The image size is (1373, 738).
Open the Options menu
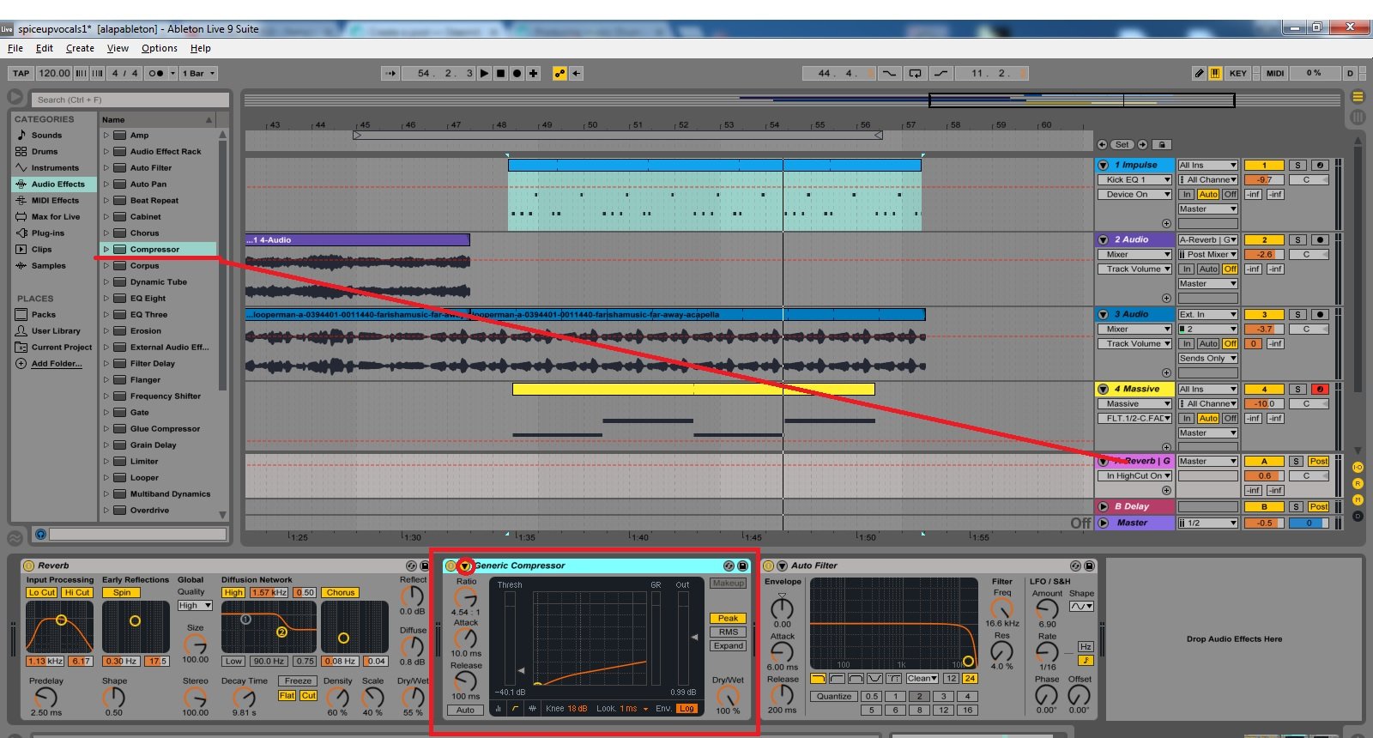click(x=160, y=48)
